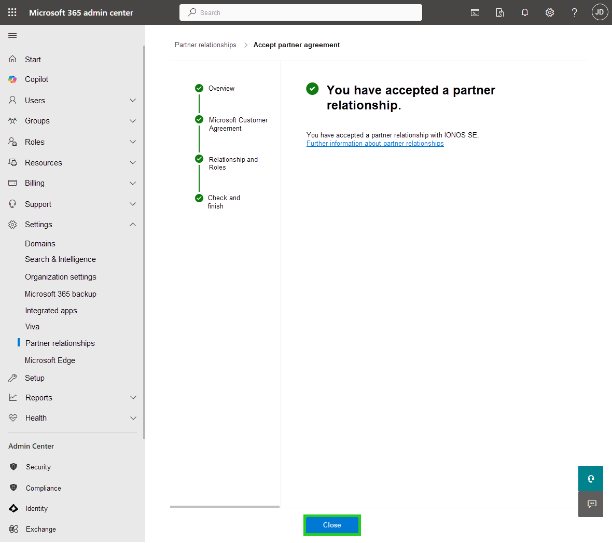Click inside the Search field
The image size is (612, 543).
coord(301,12)
